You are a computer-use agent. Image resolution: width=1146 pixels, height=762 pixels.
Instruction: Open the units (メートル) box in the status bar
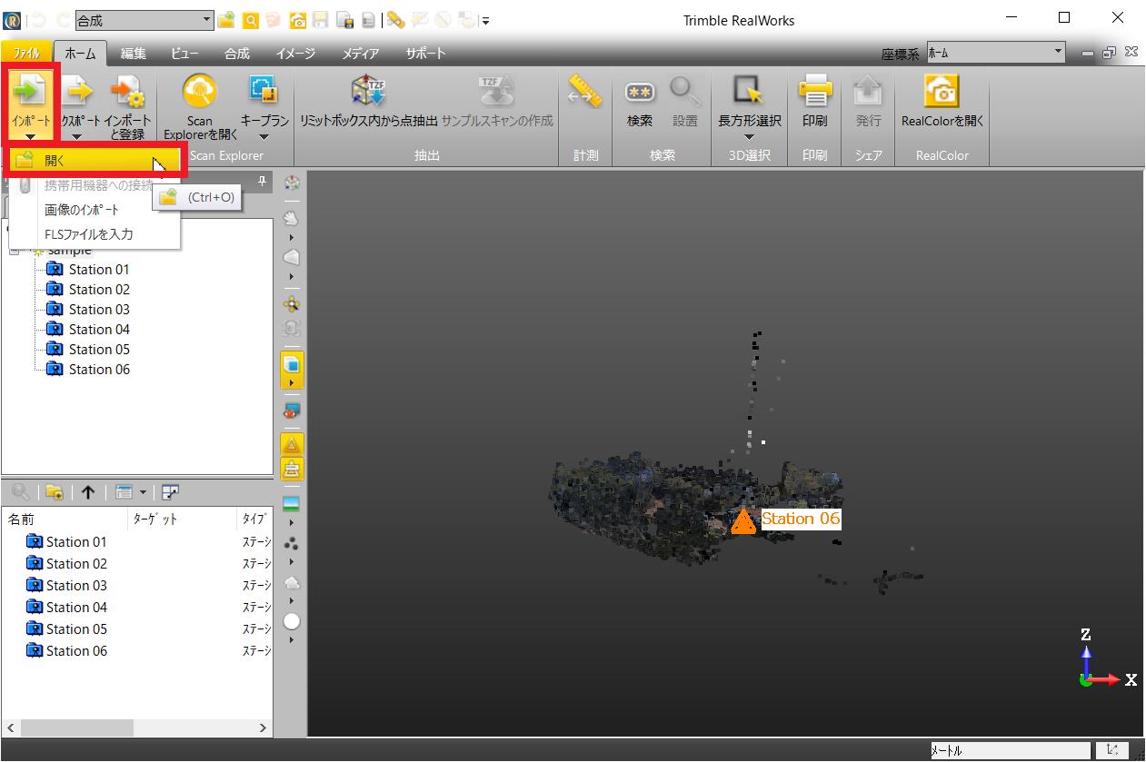[1009, 751]
